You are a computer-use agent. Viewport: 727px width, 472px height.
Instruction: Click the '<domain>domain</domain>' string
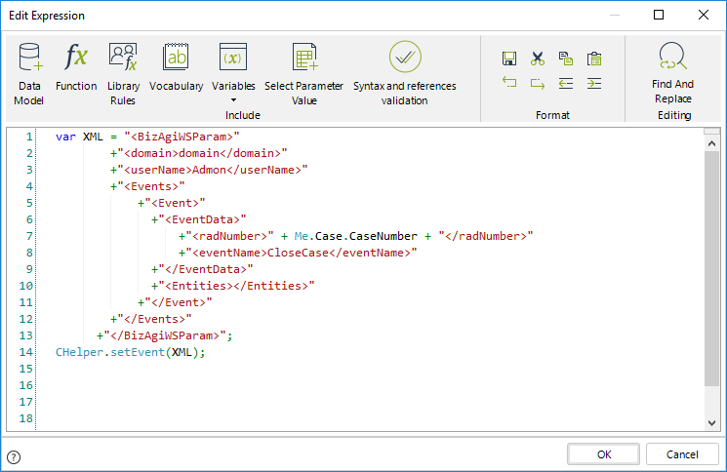click(202, 153)
